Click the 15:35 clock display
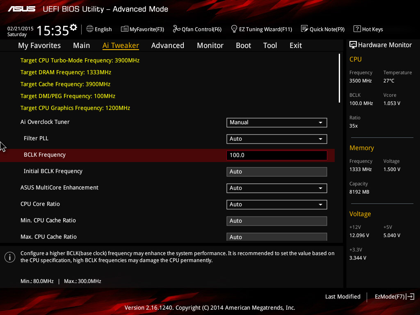This screenshot has width=420, height=315. (53, 30)
